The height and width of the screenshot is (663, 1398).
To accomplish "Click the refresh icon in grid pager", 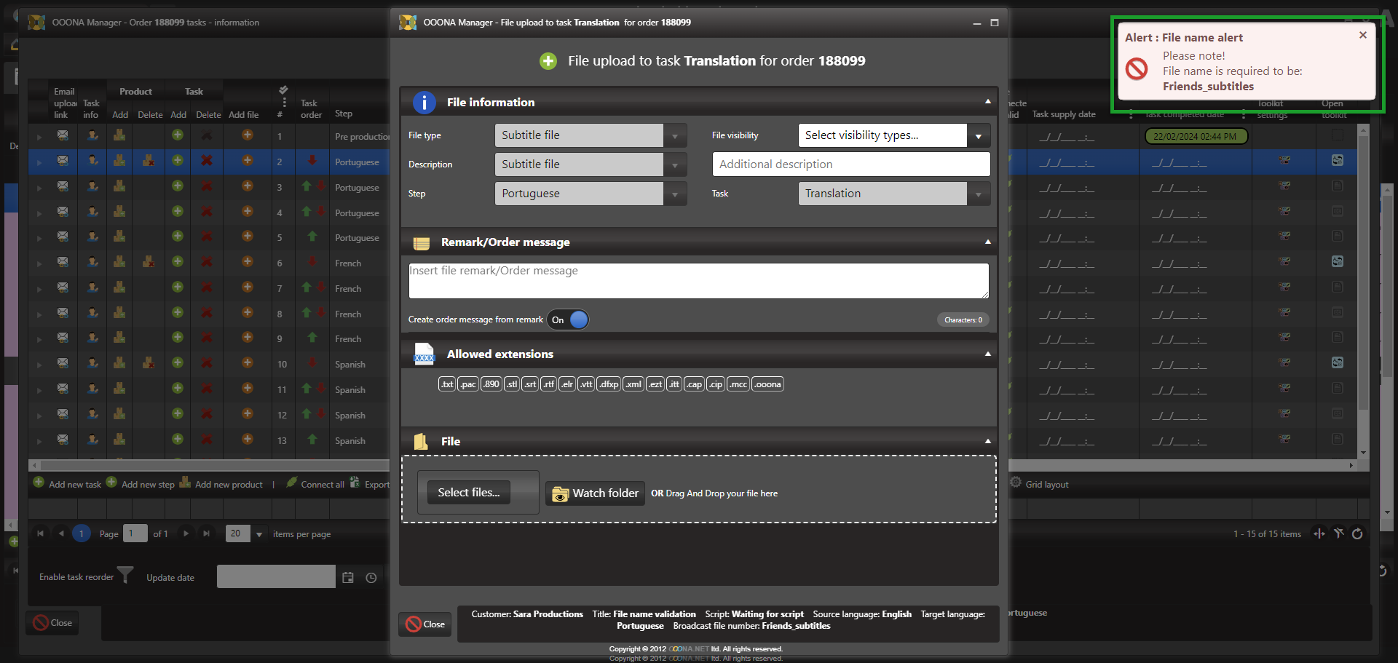I will coord(1357,534).
